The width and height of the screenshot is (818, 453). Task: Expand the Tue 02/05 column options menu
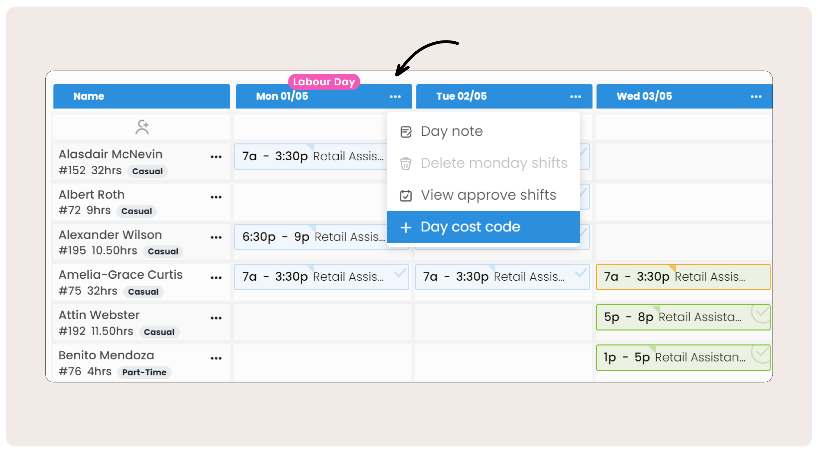(575, 97)
